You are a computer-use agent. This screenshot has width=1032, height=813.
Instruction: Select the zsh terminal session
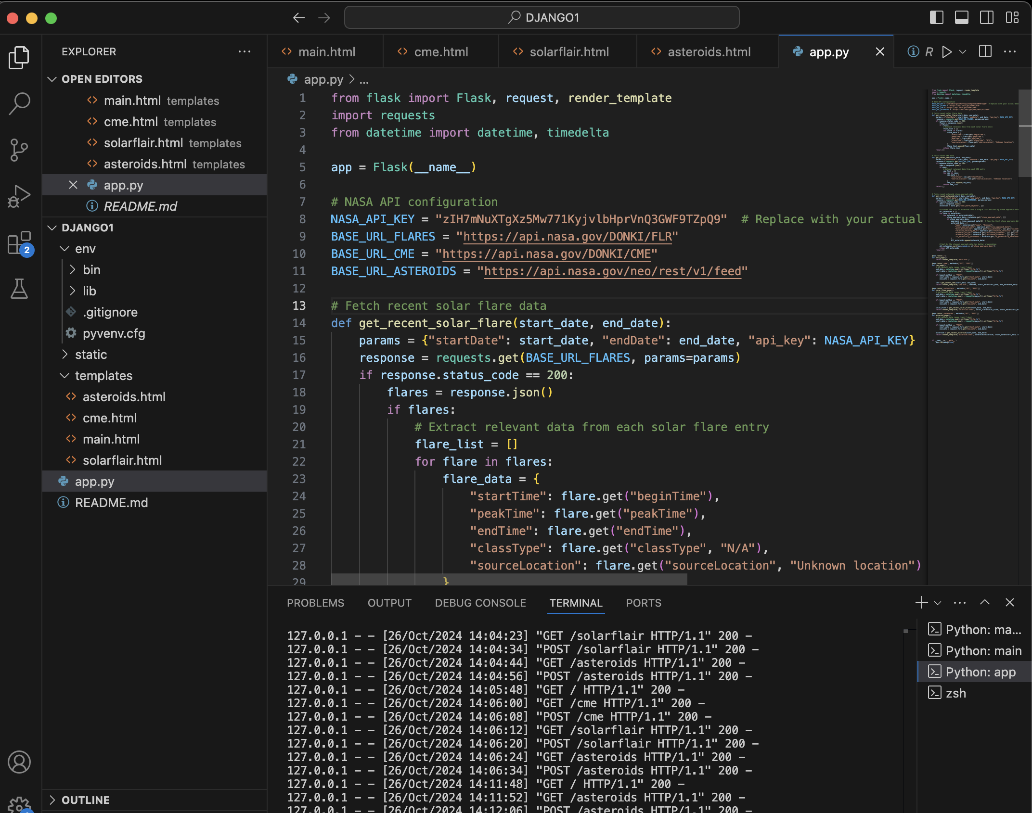[955, 693]
